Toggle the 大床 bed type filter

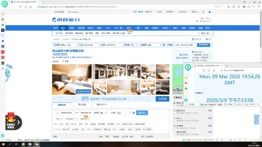coord(61,124)
